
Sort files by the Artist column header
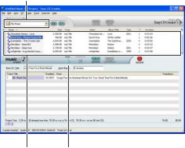[x=92, y=30]
